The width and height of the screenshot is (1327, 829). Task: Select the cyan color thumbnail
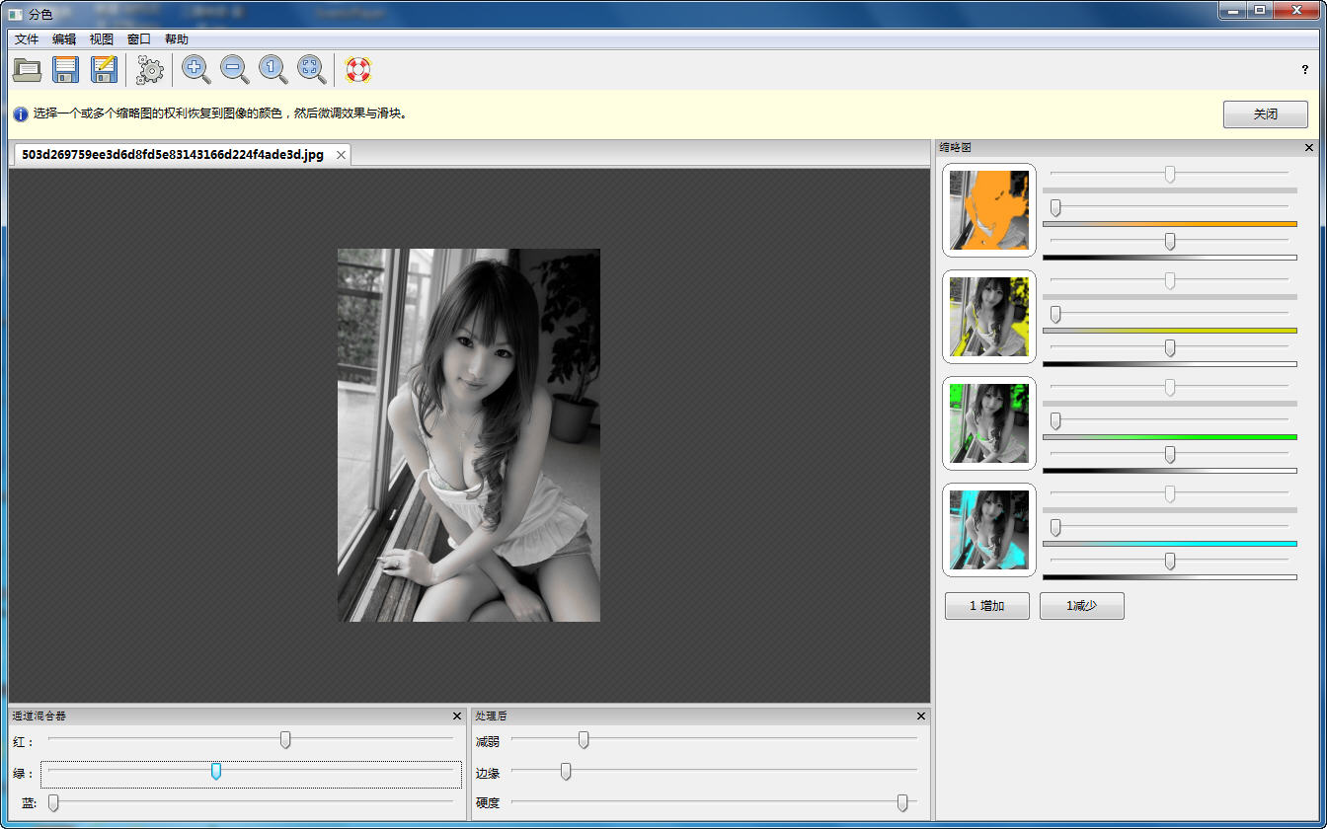click(989, 530)
